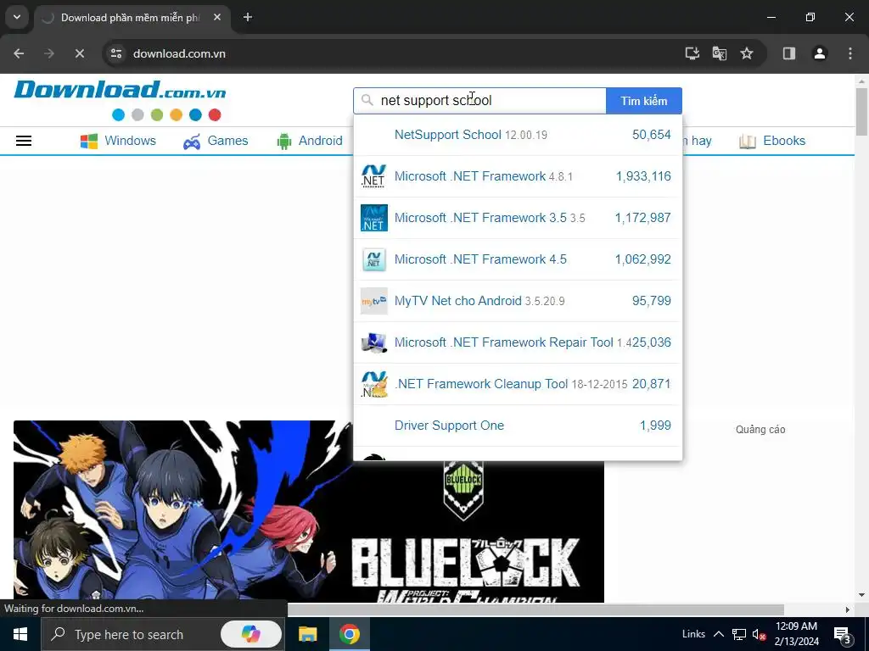Click the 50,654 download count
The height and width of the screenshot is (651, 869).
[x=651, y=135]
